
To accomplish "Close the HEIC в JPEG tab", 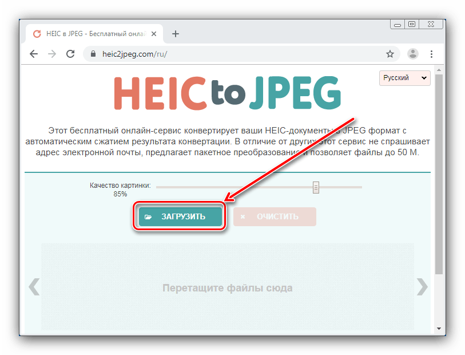I will point(154,34).
